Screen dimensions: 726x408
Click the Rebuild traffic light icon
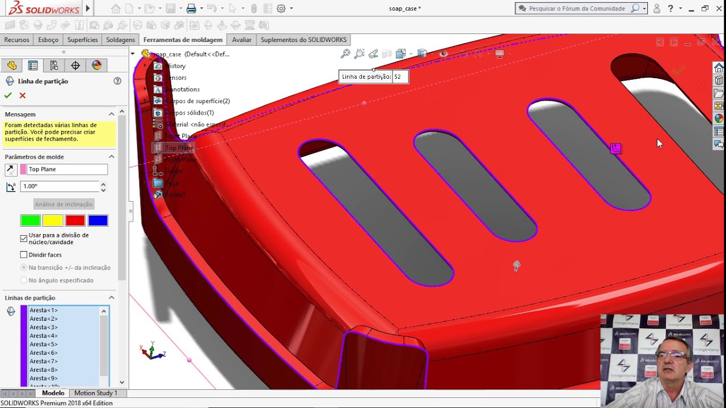(x=254, y=8)
